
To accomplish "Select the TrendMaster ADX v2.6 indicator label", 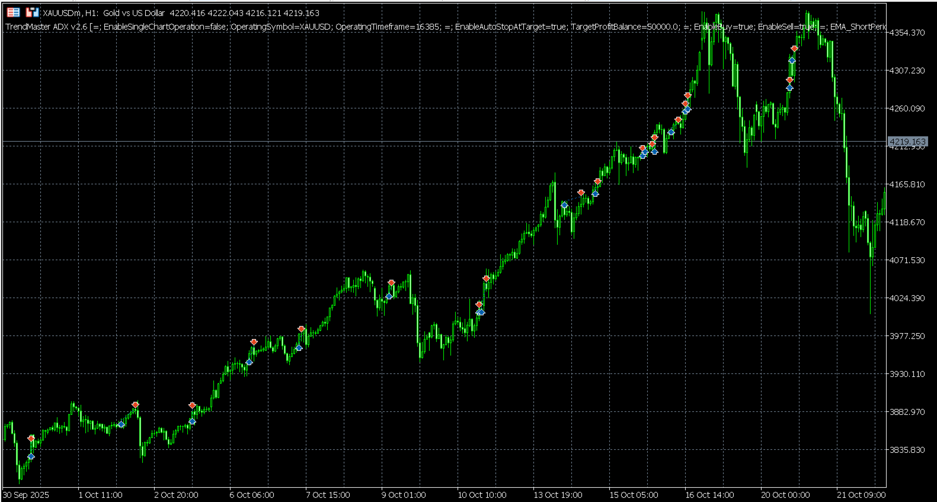I will coord(46,27).
